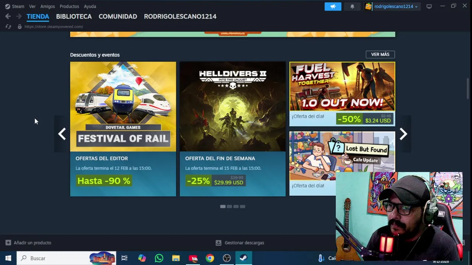Open the Festival of Rail promotion image
The image size is (472, 265).
[123, 106]
